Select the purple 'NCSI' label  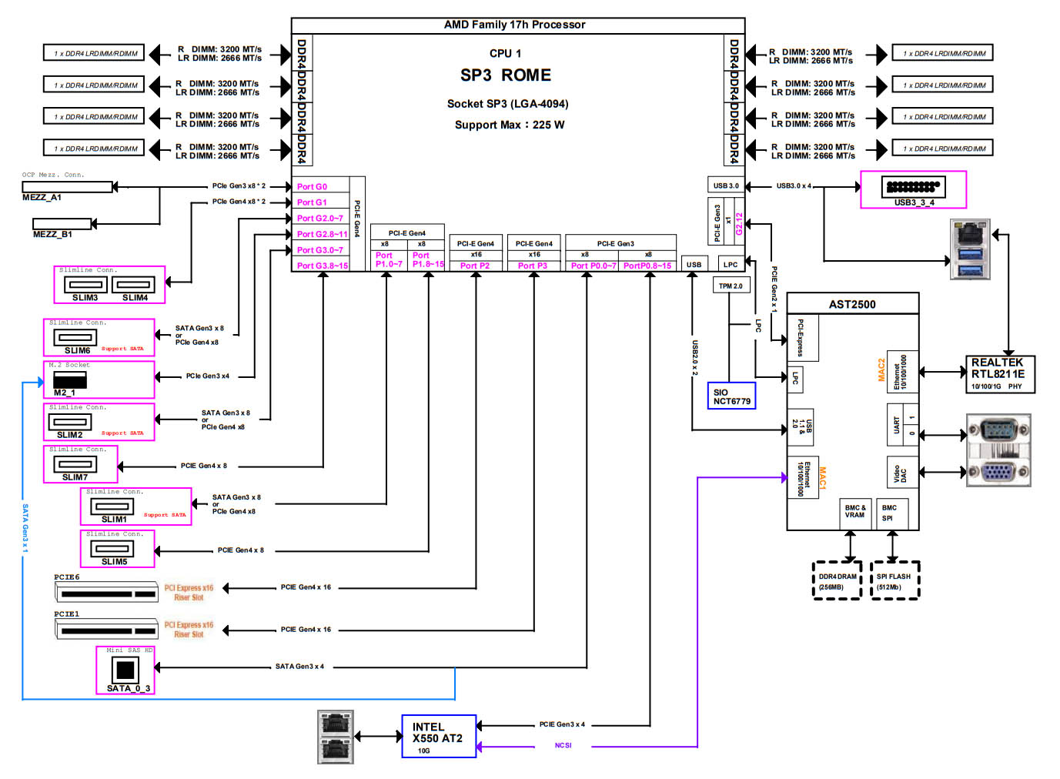point(563,746)
